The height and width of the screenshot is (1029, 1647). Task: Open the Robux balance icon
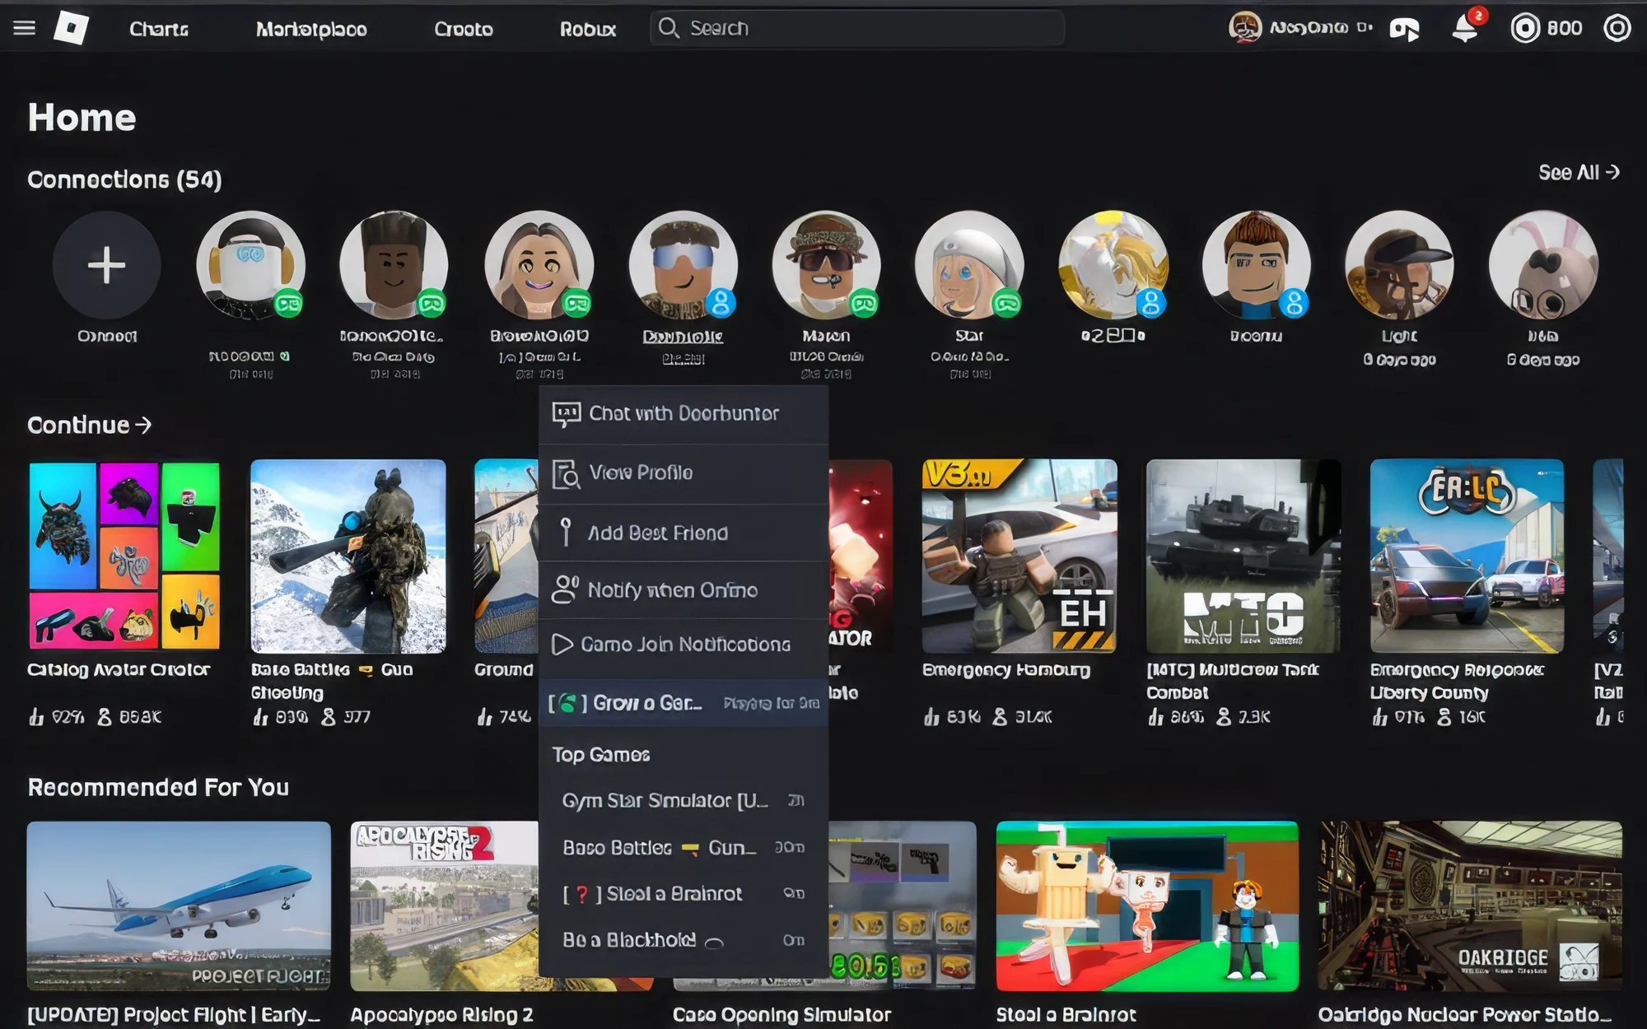(x=1524, y=29)
